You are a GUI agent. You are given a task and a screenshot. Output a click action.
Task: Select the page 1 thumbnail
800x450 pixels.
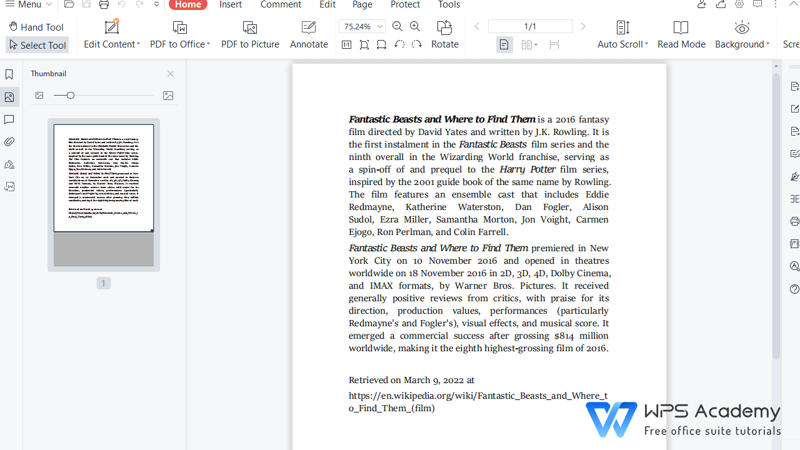104,195
